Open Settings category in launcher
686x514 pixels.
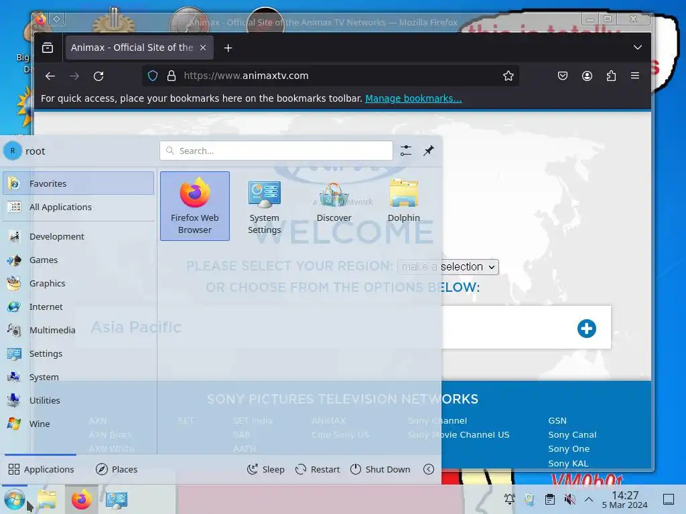tap(78, 353)
